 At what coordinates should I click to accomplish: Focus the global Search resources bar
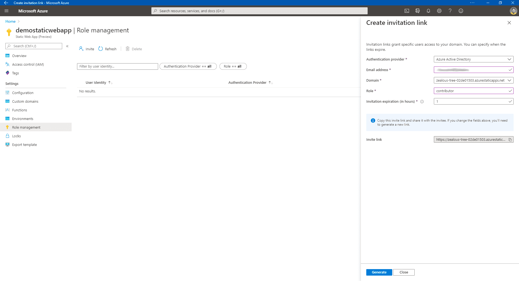(x=259, y=11)
